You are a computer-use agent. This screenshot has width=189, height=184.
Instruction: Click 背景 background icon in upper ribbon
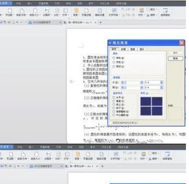point(76,11)
